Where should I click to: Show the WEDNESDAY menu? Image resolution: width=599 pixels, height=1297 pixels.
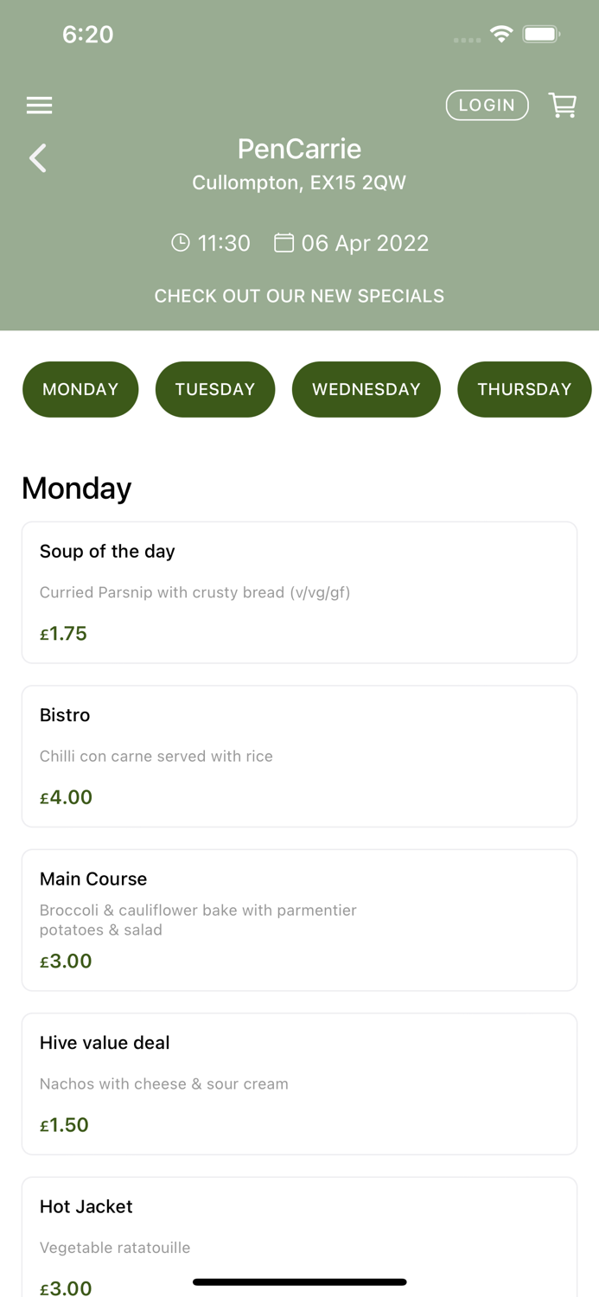(x=366, y=389)
